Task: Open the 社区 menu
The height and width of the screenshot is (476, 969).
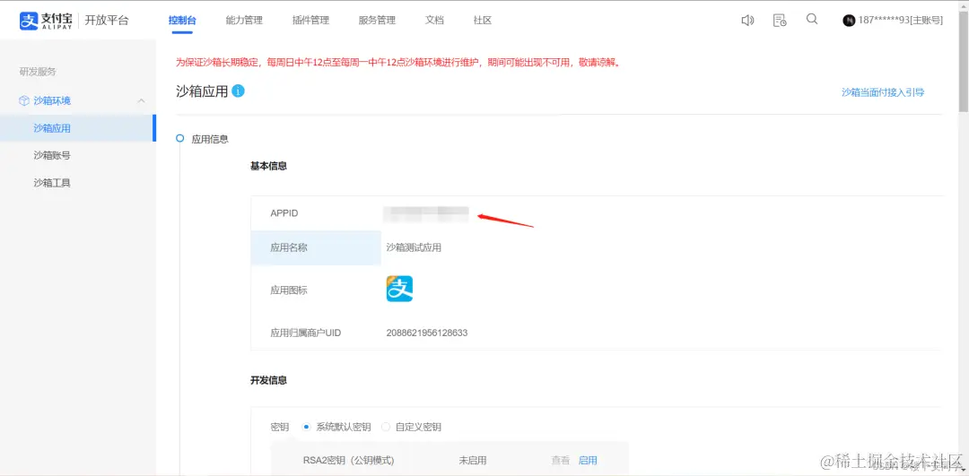Action: [x=483, y=21]
